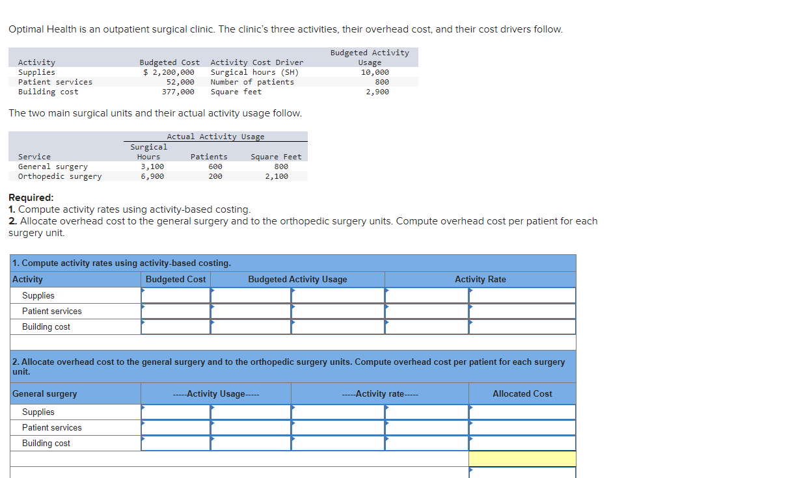Click 'Orthopedic surgery' in the Service table

(60, 176)
